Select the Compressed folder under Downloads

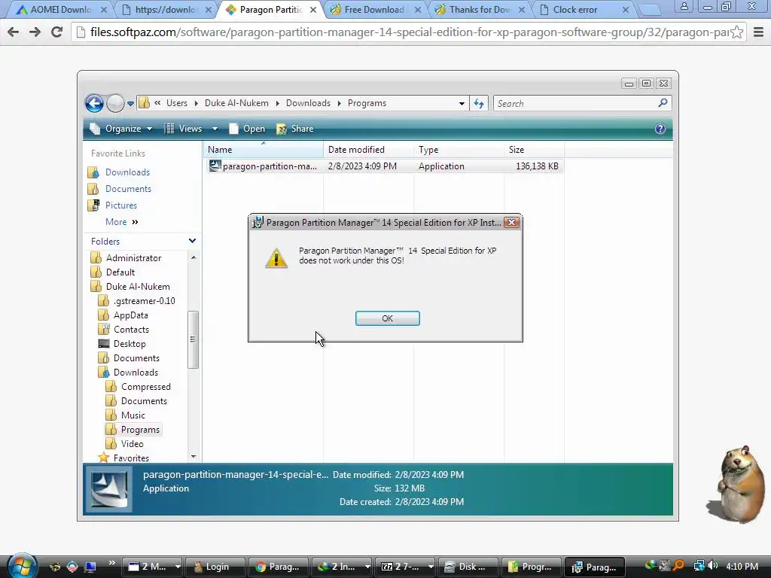(145, 387)
